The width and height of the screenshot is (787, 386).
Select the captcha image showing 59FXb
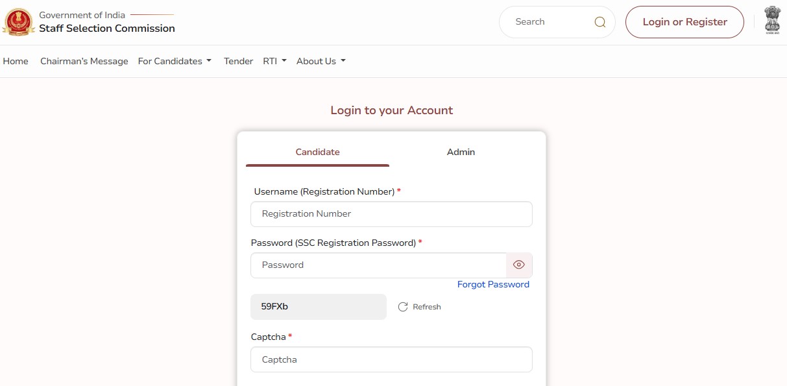click(318, 306)
